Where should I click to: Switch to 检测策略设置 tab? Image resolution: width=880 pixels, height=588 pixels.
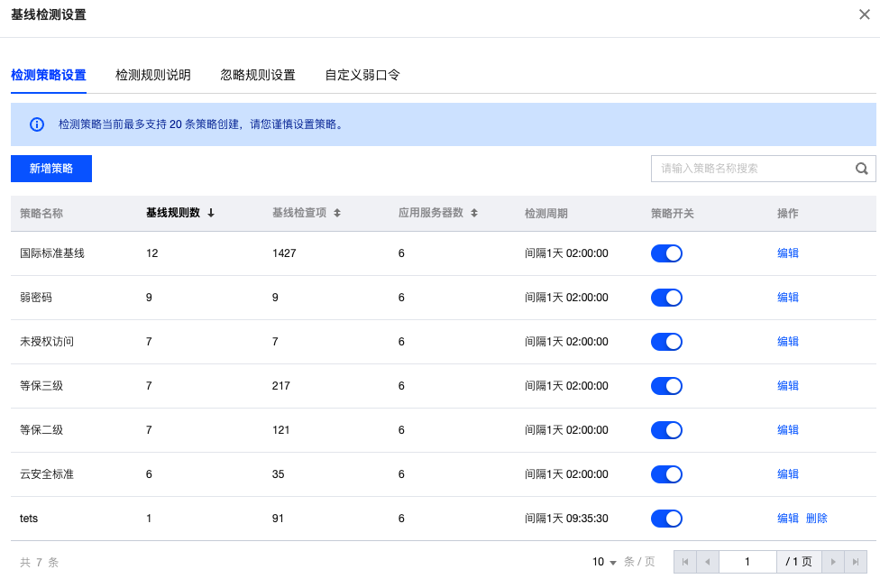point(49,75)
